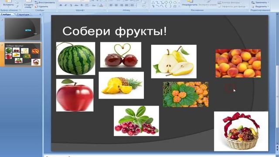279x157 pixels.
Task: Select the elbow arrow connector shape
Action: tap(162, 3)
